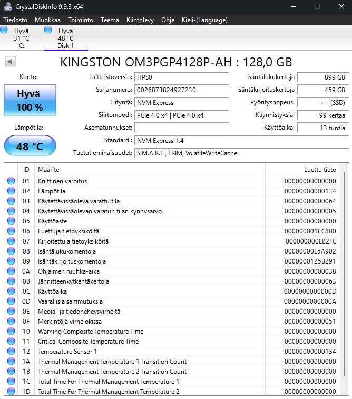Click the orb beside Temperature Sensor 1

click(x=11, y=351)
